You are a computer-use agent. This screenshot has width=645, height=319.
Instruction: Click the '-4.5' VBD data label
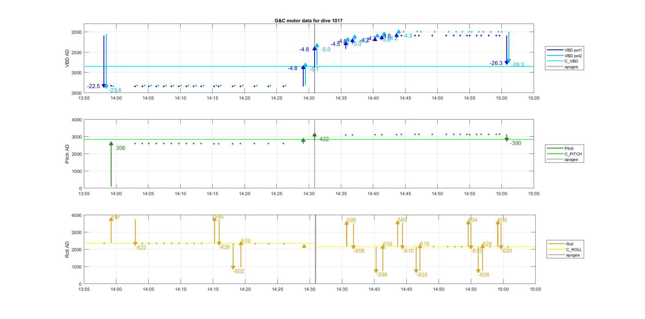[x=335, y=44]
